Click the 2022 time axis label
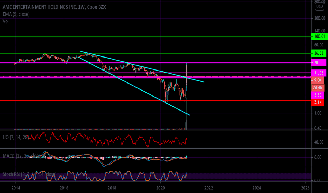The width and height of the screenshot is (328, 193). [x=209, y=188]
